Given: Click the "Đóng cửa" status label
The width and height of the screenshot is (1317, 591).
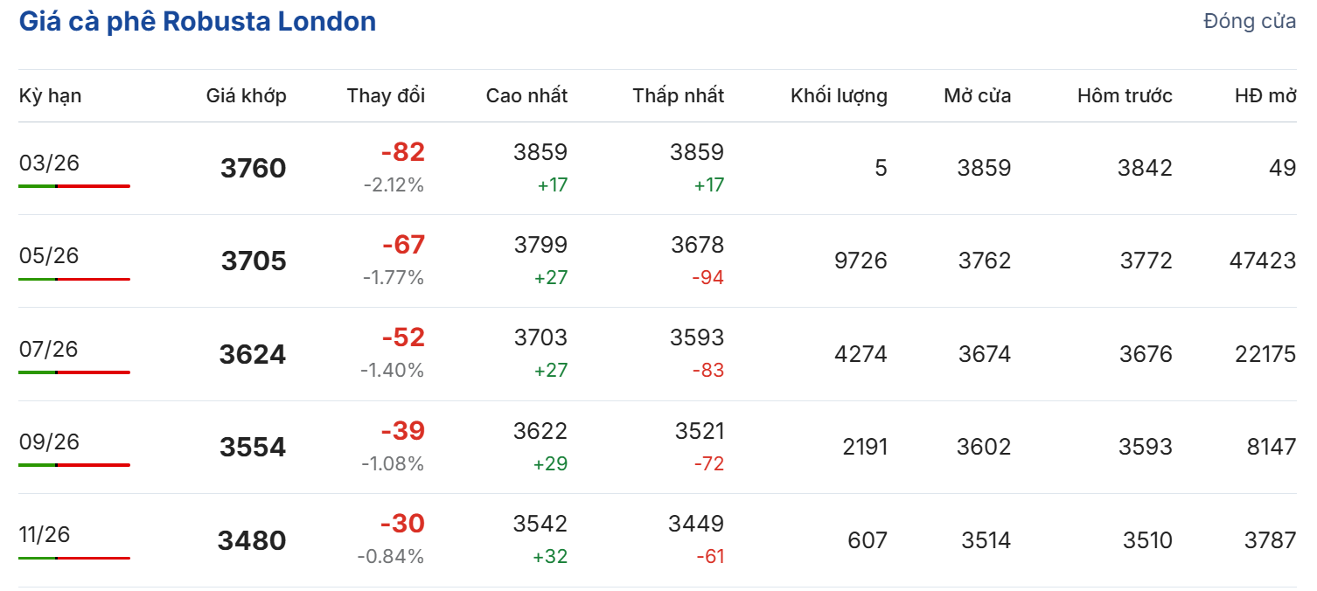Looking at the screenshot, I should pos(1250,22).
